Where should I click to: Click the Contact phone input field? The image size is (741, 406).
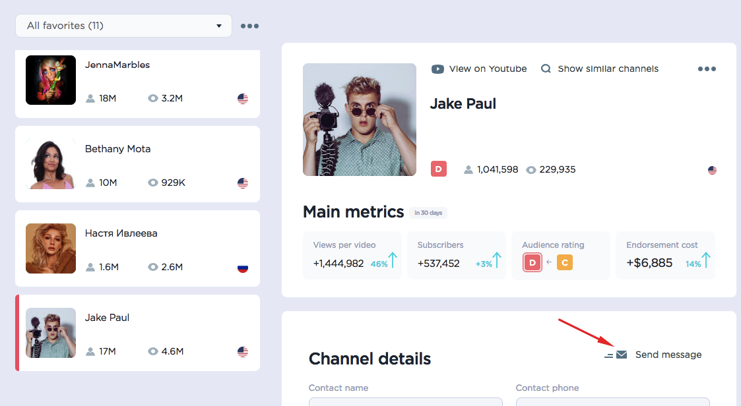[613, 402]
